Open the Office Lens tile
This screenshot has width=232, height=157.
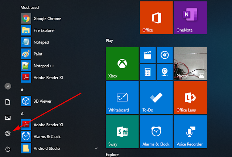pyautogui.click(x=190, y=98)
